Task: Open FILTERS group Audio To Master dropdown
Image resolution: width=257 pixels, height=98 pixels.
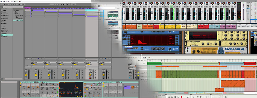Action: [x=28, y=67]
